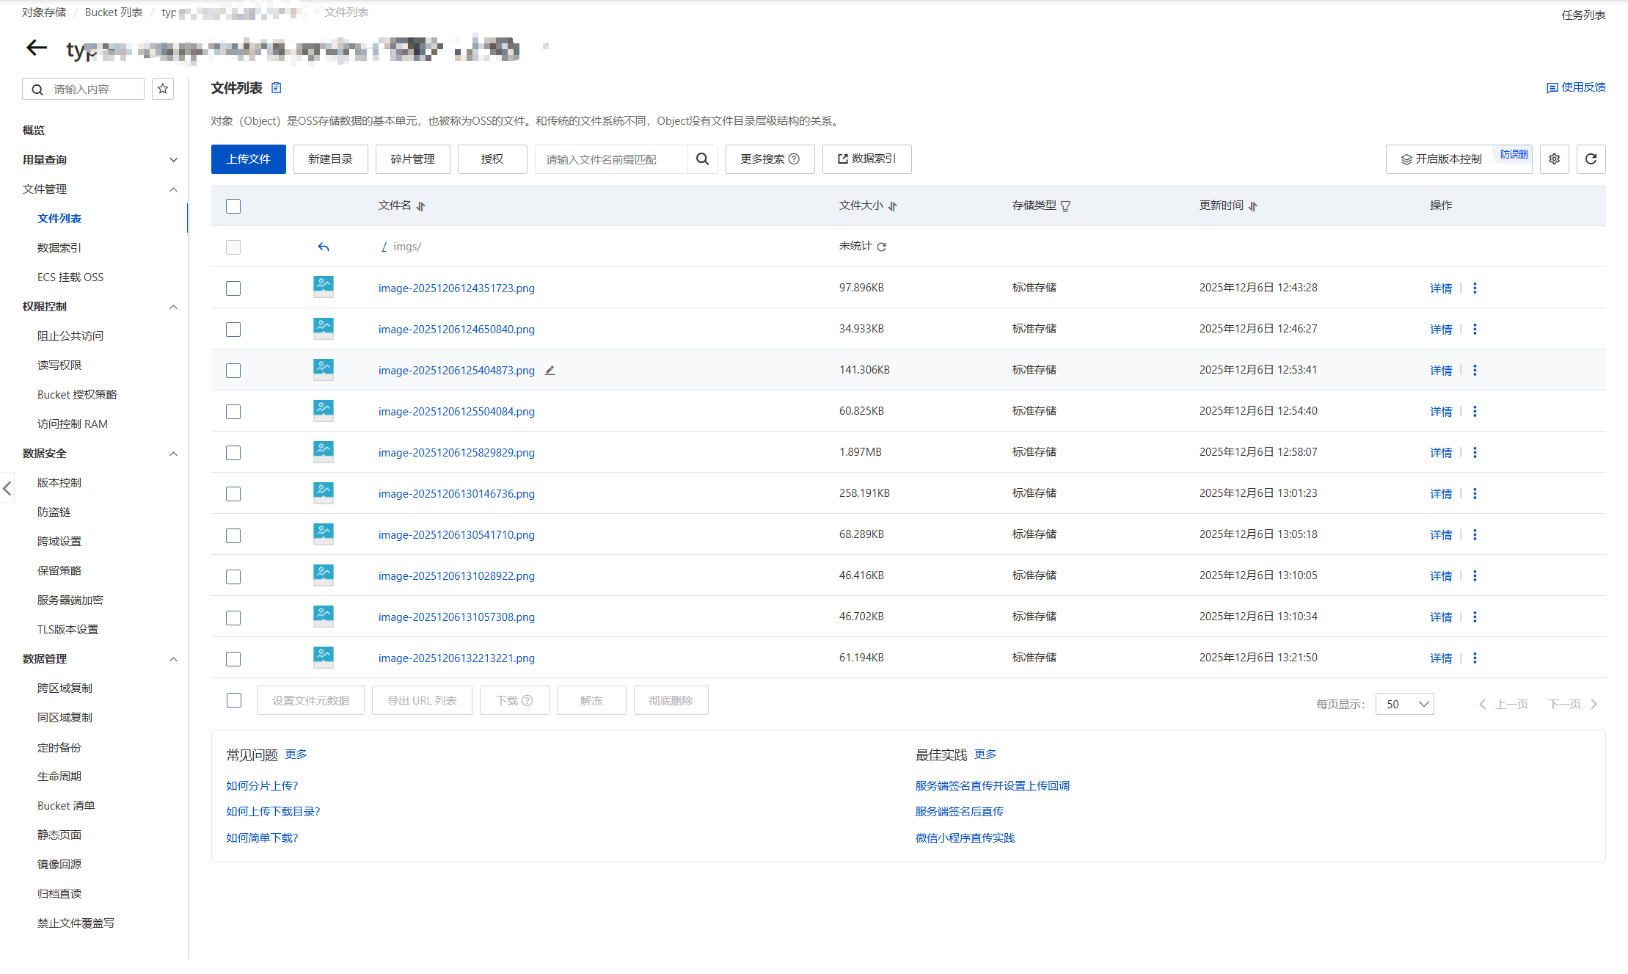Refresh the imgs/ folder size statistic

(882, 247)
